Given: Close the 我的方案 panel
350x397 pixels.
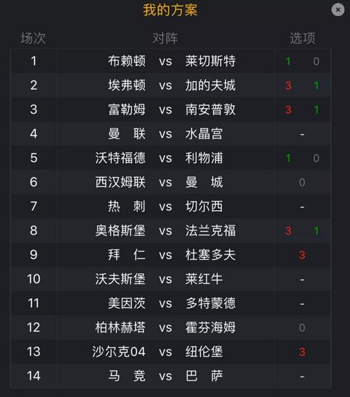Looking at the screenshot, I should tap(338, 9).
